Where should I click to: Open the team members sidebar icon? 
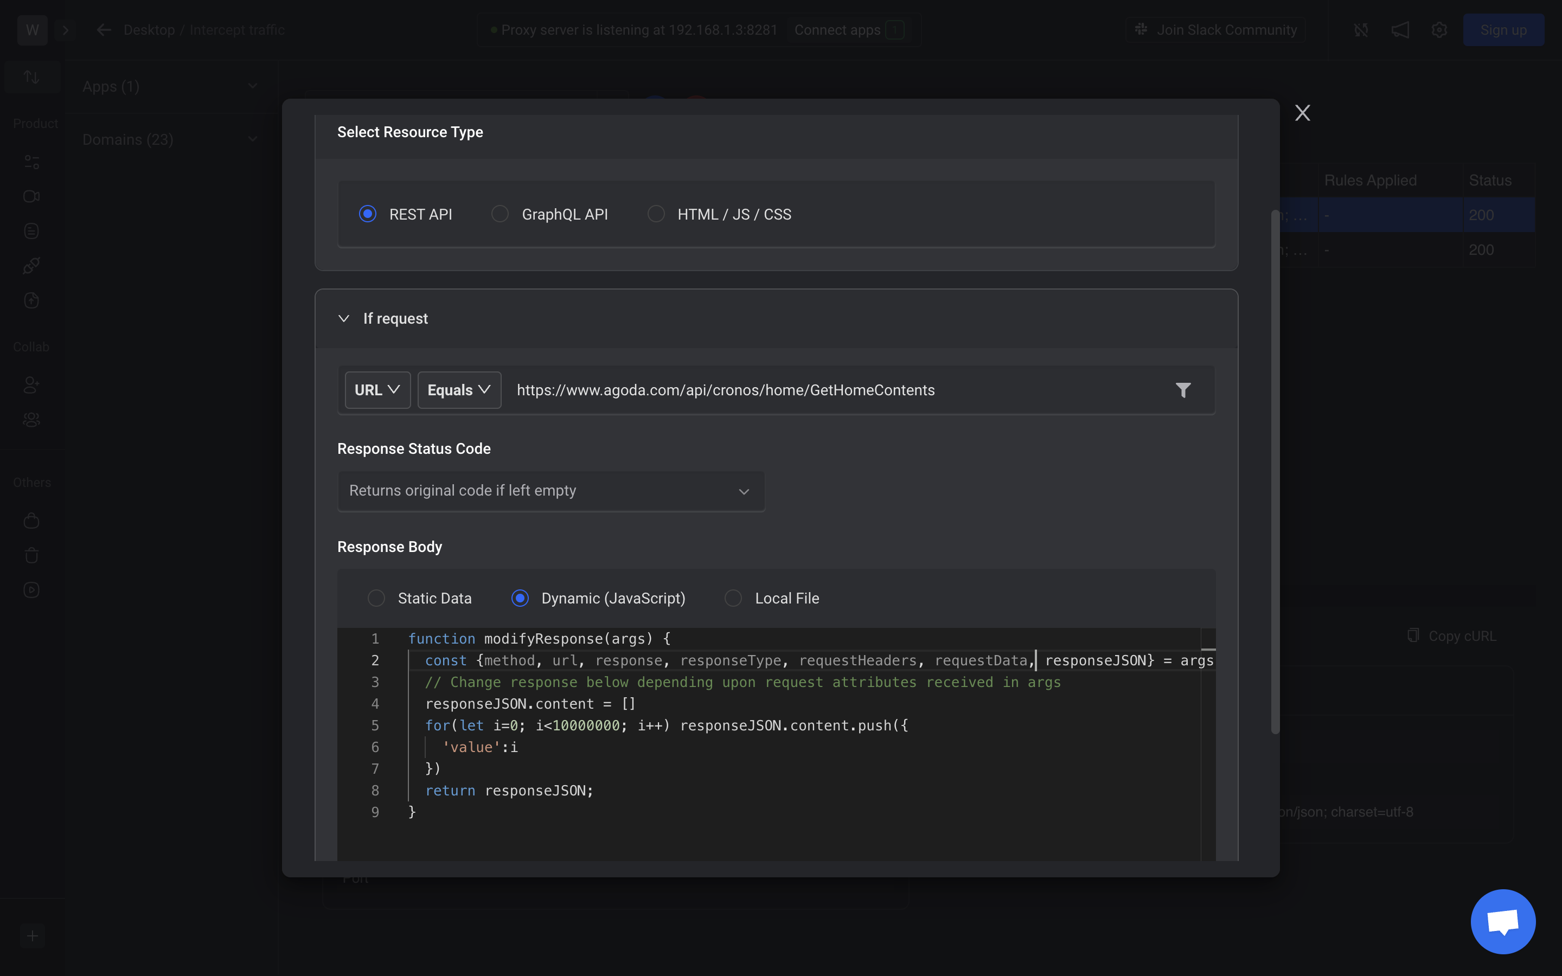(x=31, y=420)
